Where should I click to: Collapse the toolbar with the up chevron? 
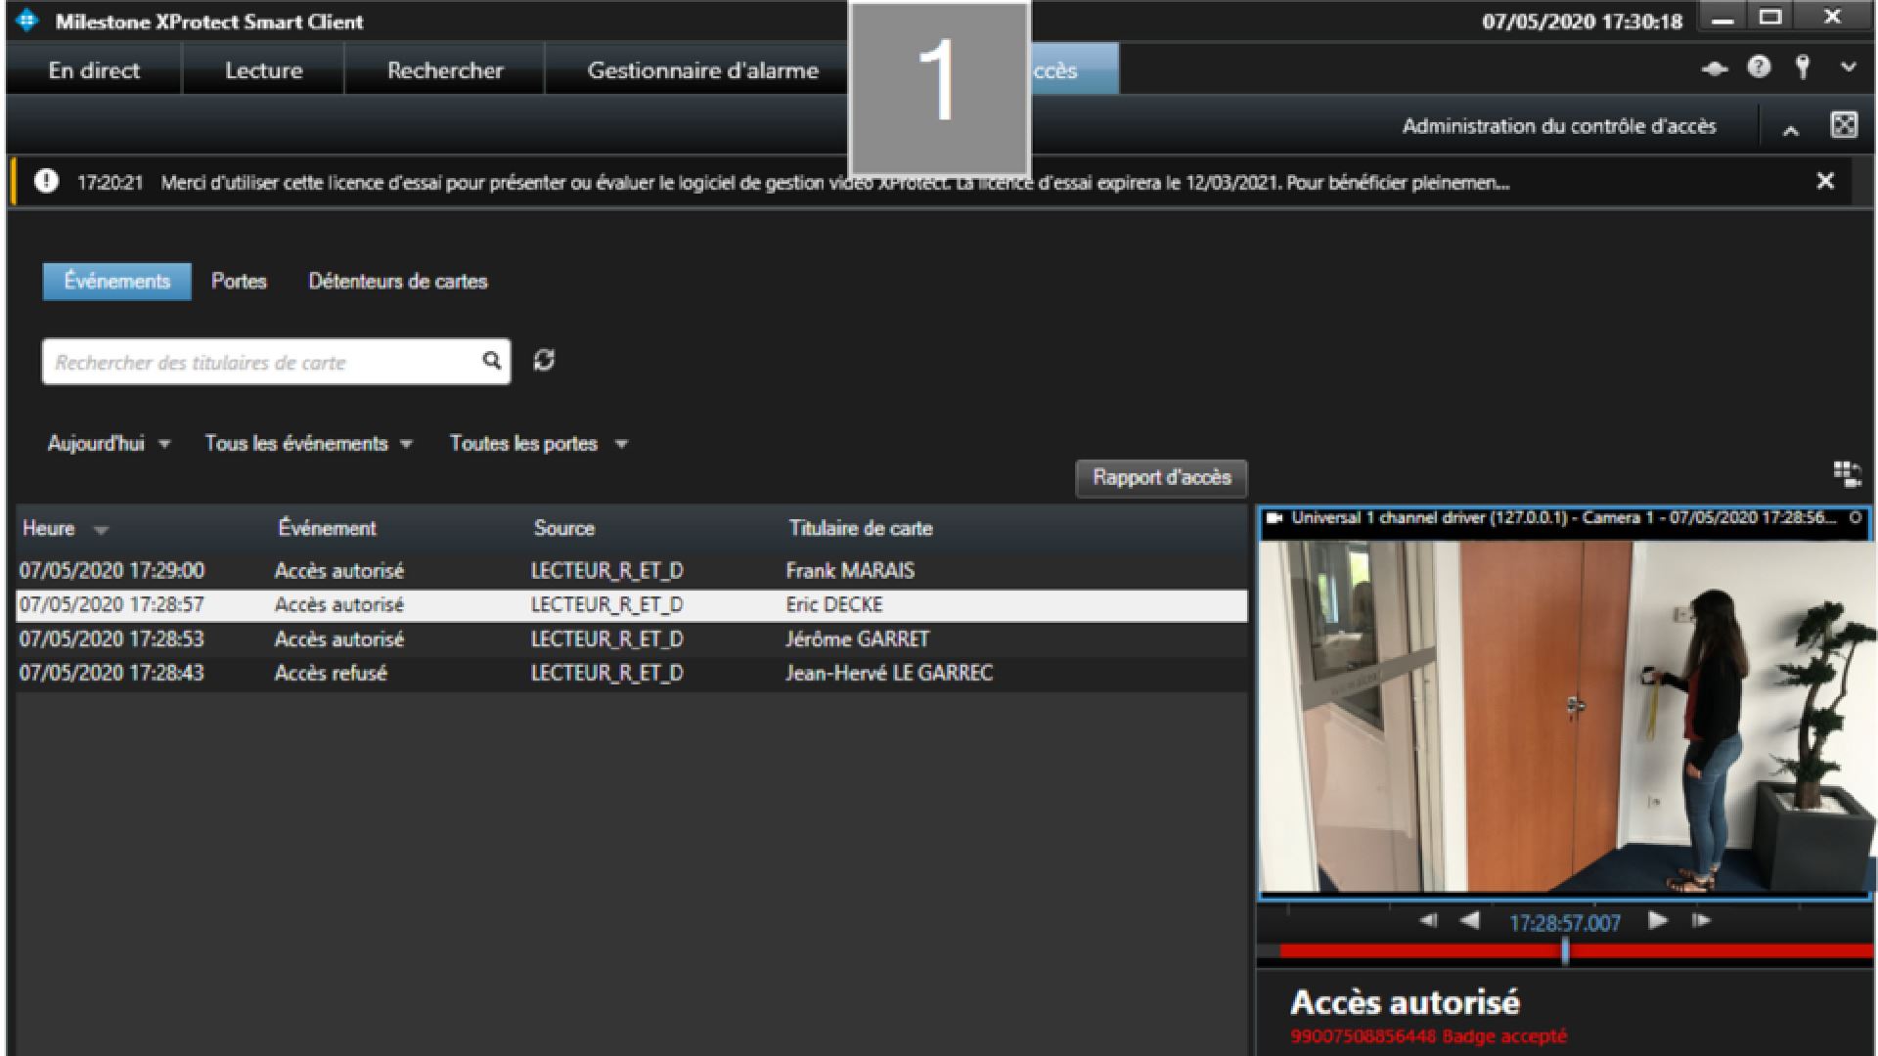pos(1790,129)
